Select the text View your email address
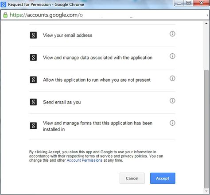Screen dimensions: 210x195 tap(68, 36)
